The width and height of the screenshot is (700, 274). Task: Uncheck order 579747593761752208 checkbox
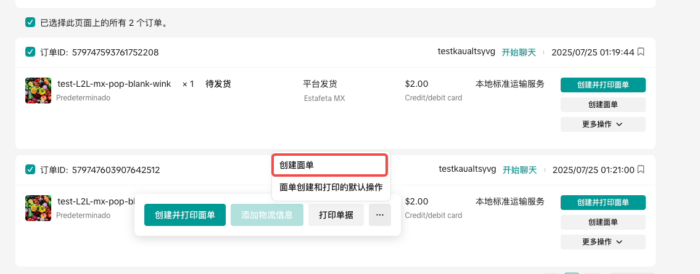[30, 52]
